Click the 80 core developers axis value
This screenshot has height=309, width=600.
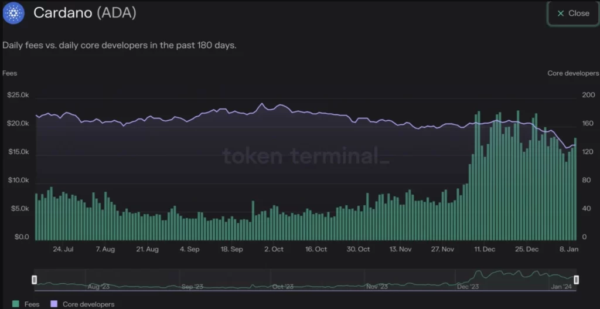586,181
